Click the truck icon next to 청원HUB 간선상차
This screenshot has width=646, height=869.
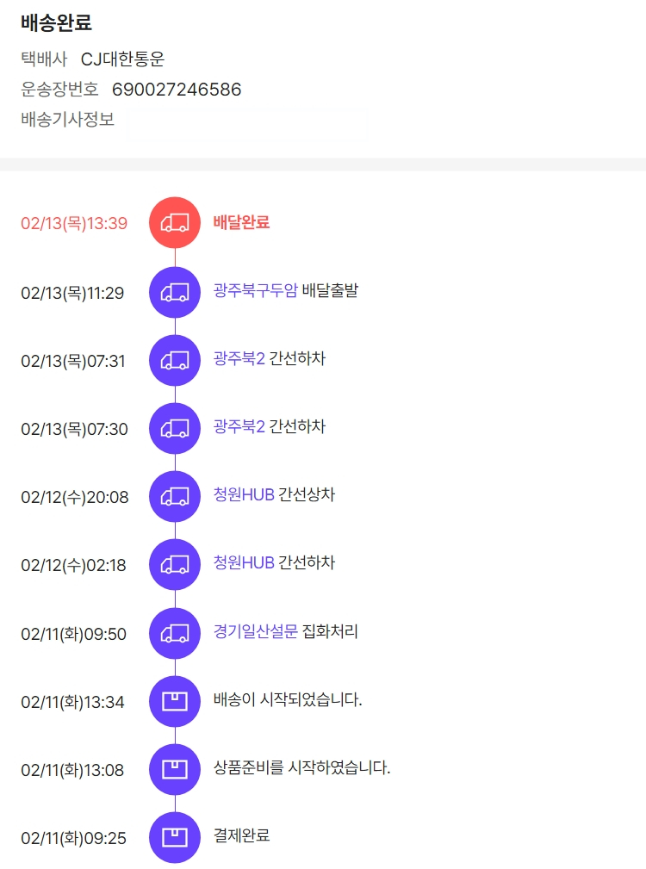175,496
